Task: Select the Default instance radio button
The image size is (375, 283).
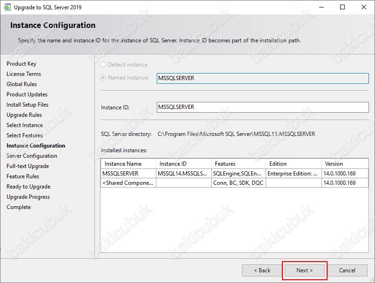Action: pos(103,65)
